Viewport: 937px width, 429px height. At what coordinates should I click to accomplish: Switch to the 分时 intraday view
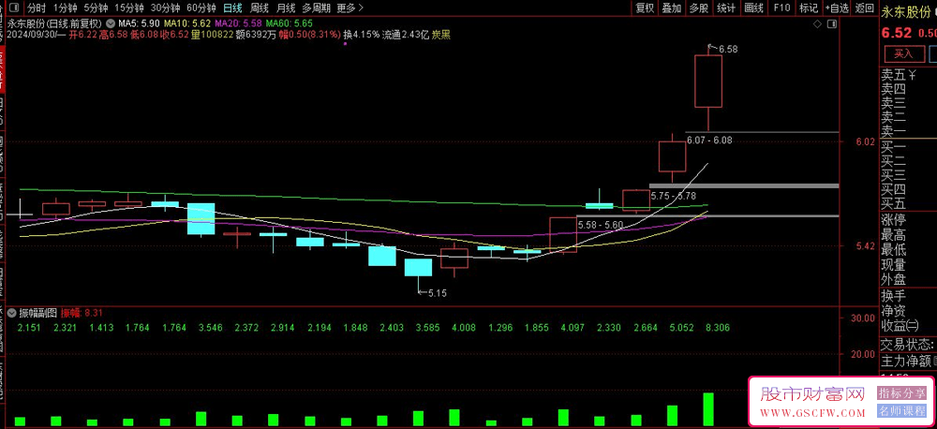[37, 7]
